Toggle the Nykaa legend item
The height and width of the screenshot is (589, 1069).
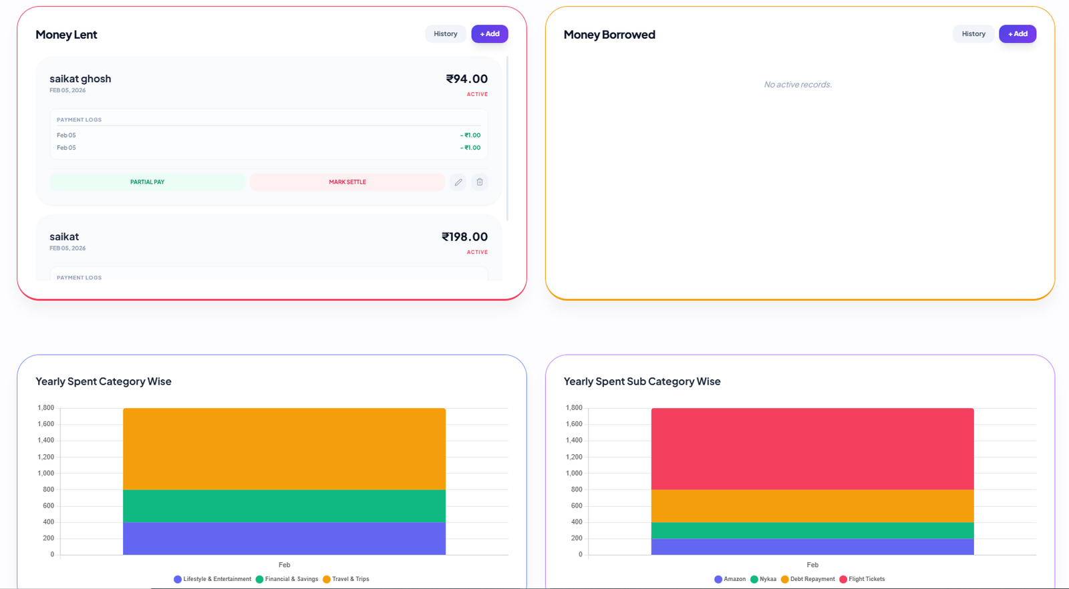tap(763, 579)
